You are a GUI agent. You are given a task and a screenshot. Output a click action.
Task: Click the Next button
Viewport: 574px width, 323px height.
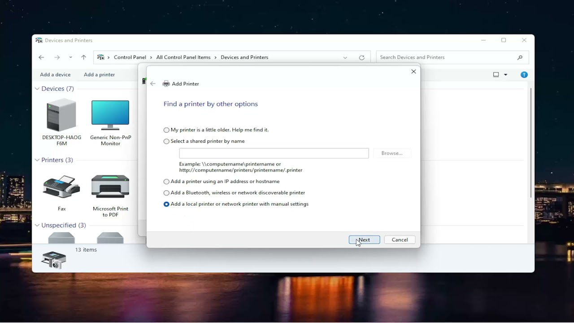(364, 240)
